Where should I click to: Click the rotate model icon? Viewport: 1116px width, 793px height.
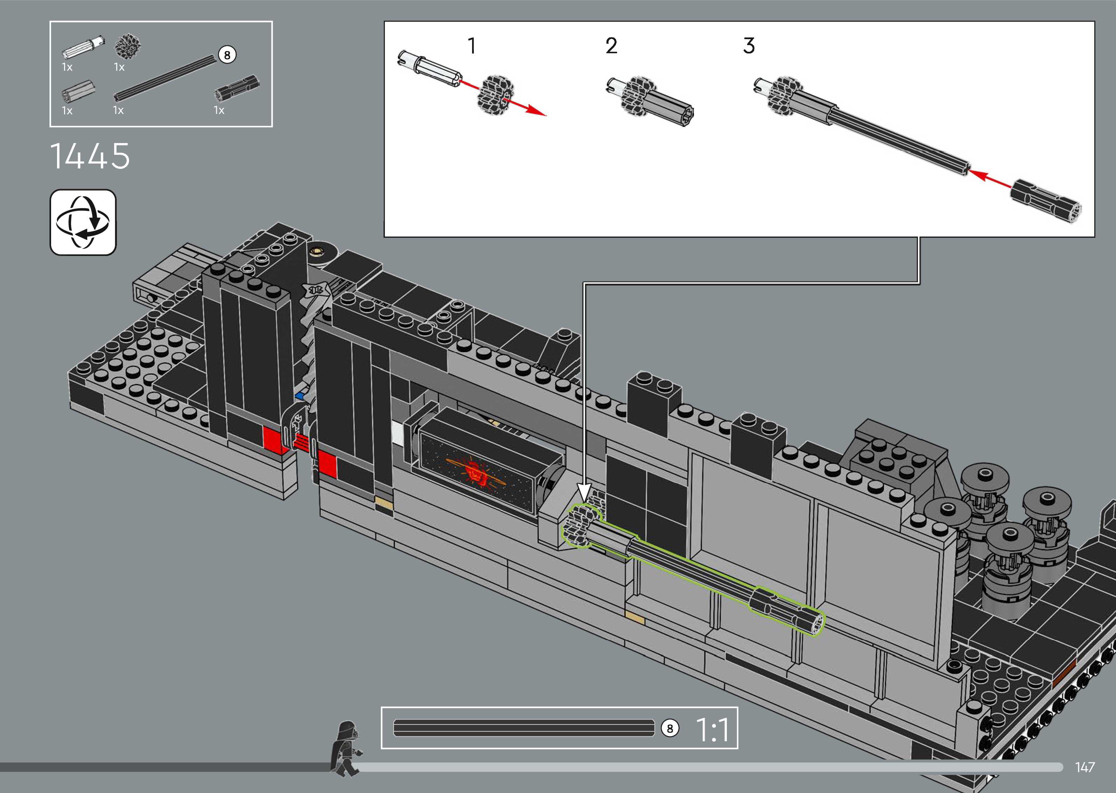pos(83,222)
